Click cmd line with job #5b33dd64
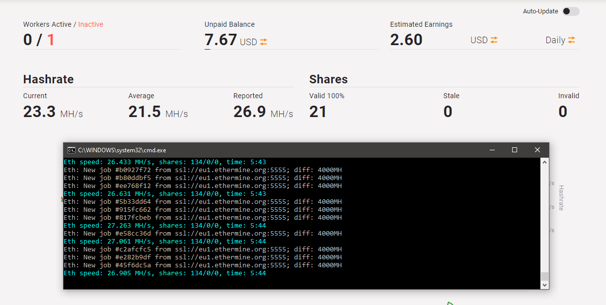Screen dimensions: 606x305 203,202
